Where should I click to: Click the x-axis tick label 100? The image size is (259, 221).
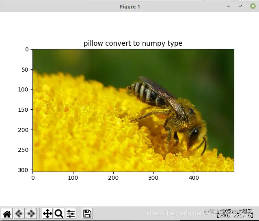(x=73, y=178)
